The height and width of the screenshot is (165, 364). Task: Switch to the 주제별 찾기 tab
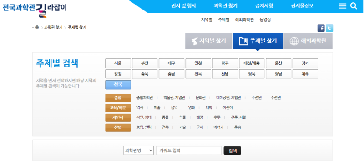[x=258, y=41]
